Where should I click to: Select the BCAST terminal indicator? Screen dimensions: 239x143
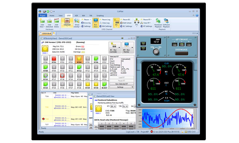point(104,85)
